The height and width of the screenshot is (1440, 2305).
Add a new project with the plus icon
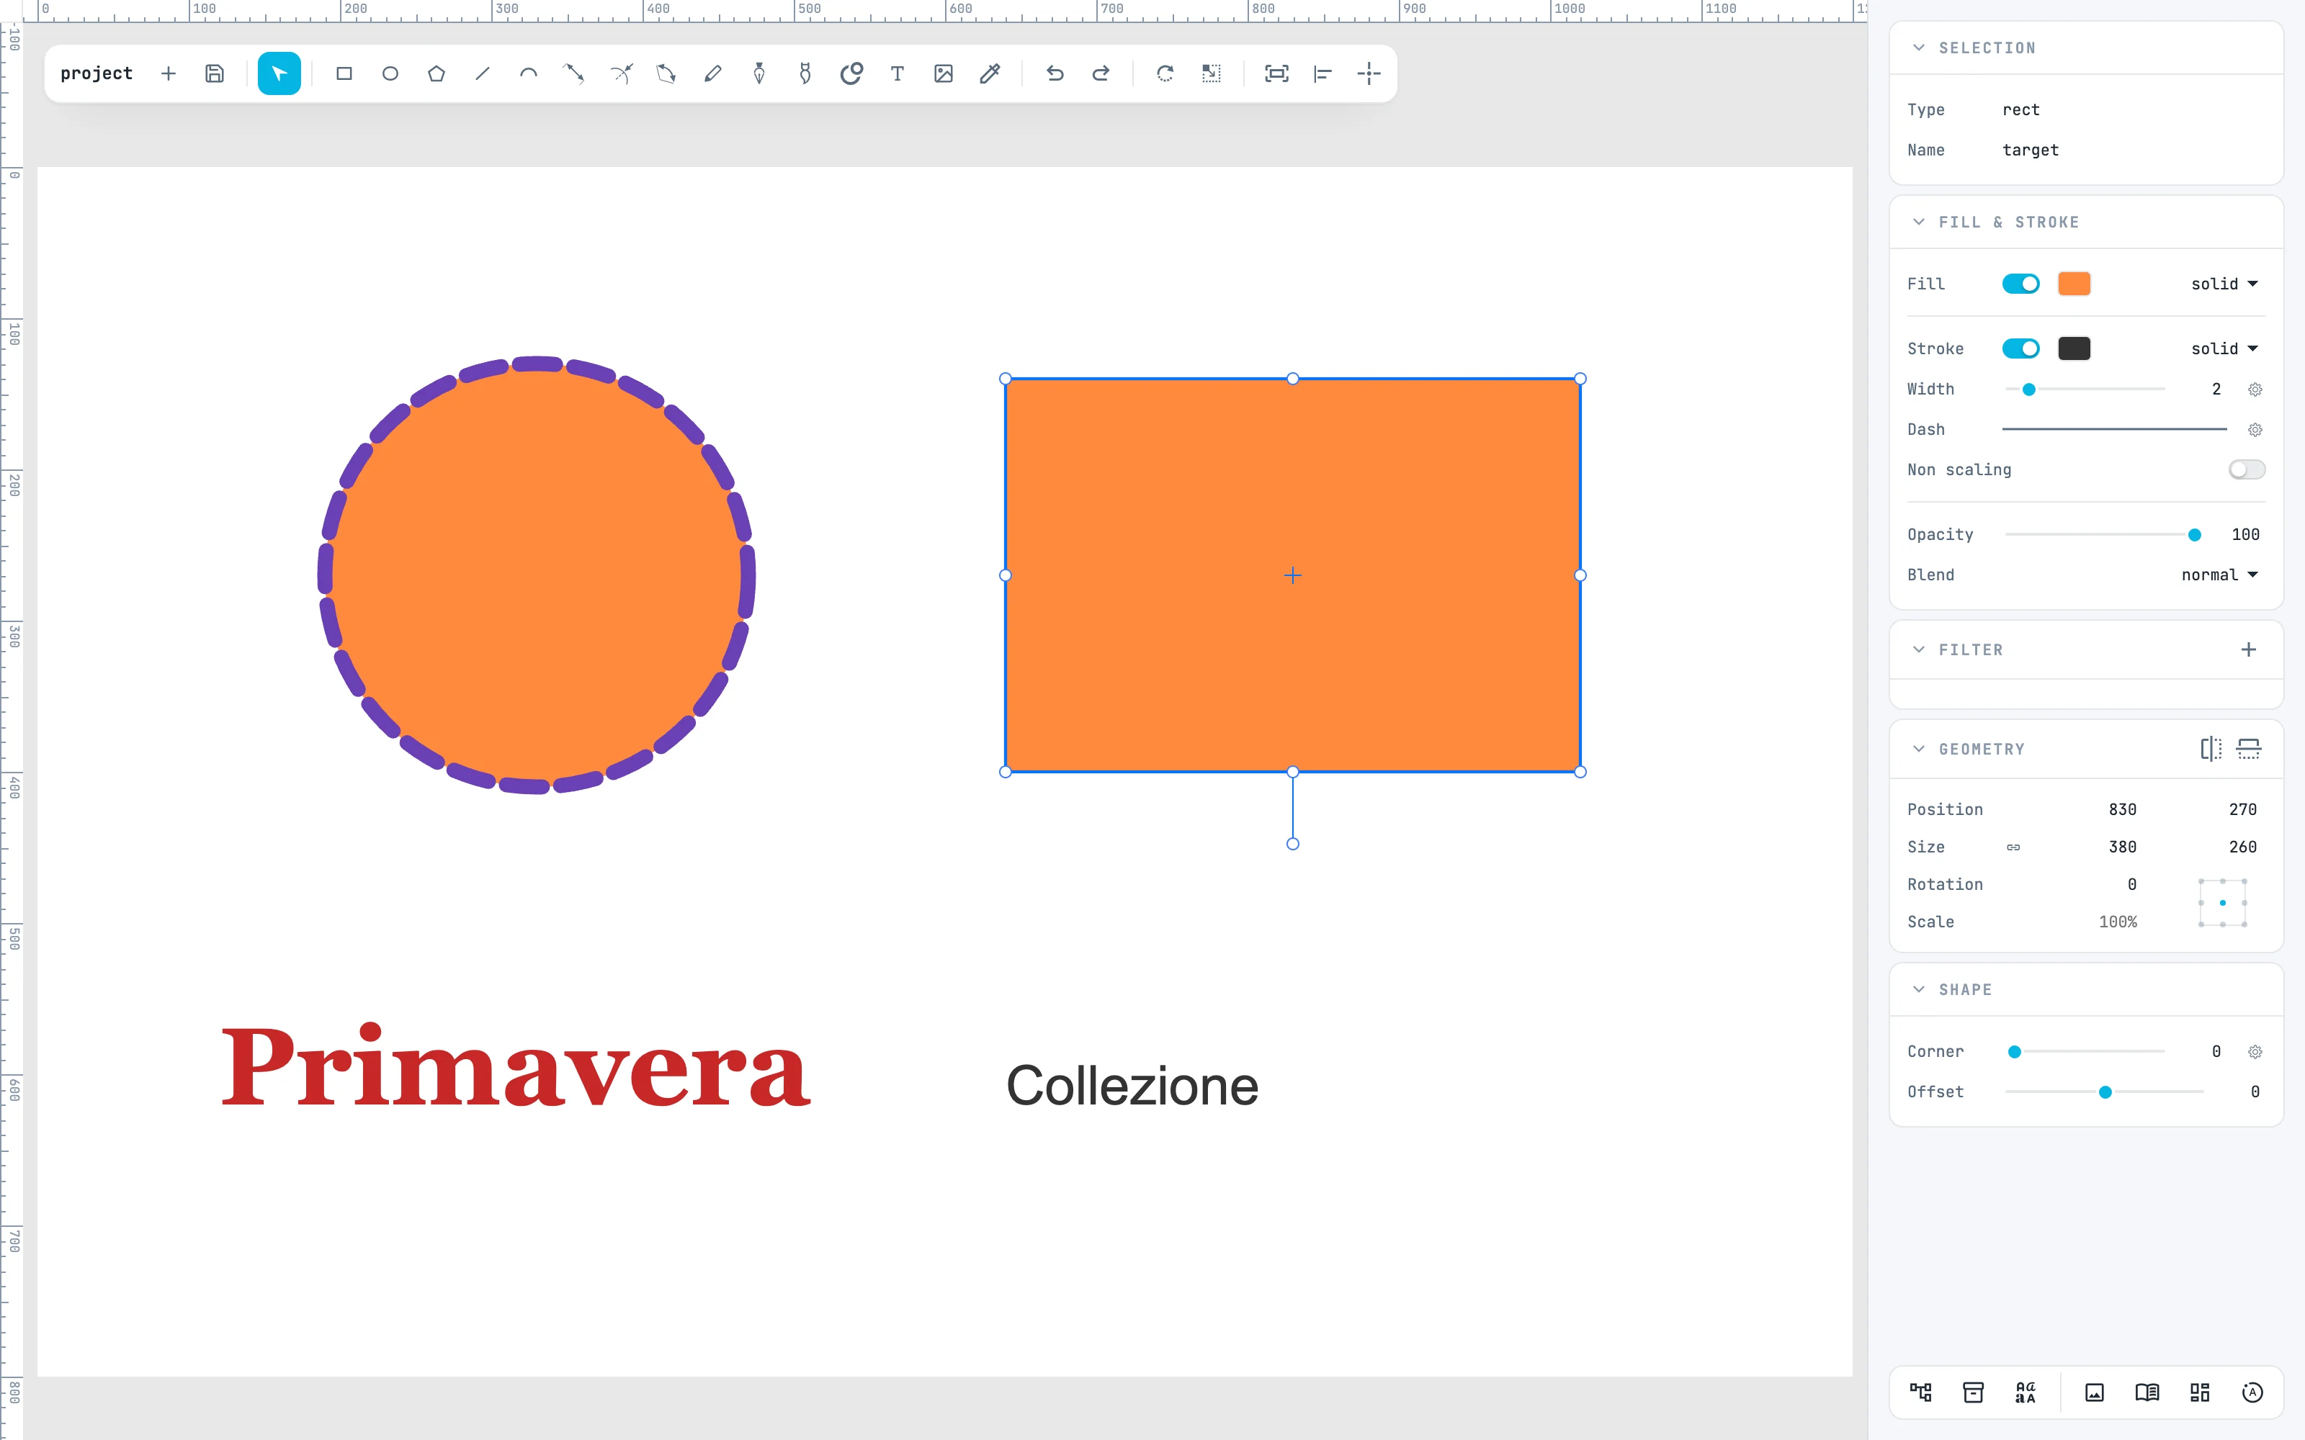coord(169,73)
